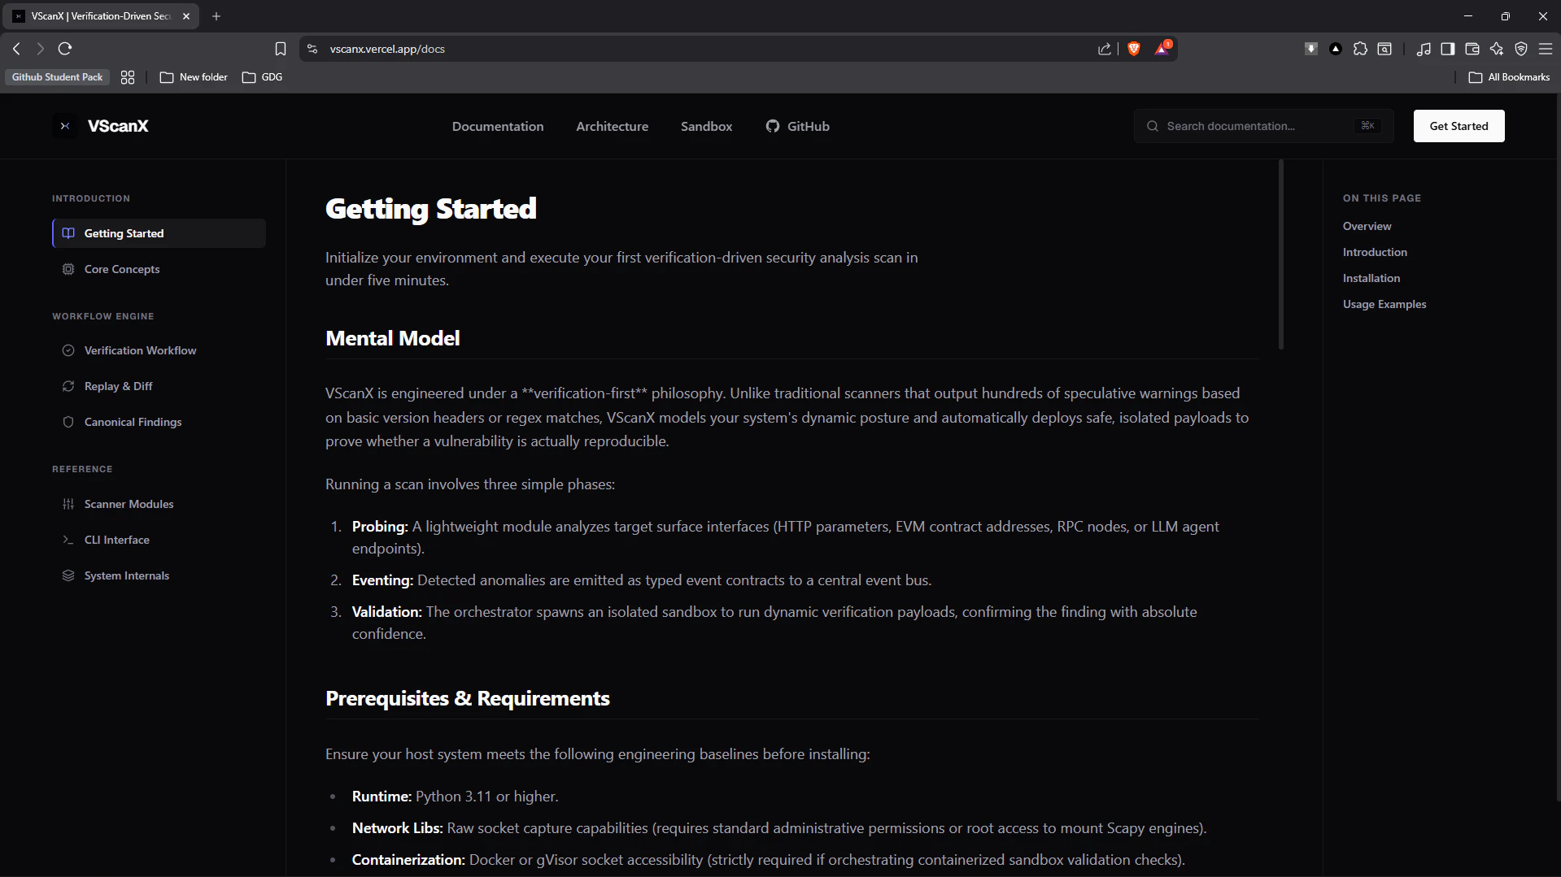Open the Brave Wallet icon
1561x877 pixels.
pyautogui.click(x=1472, y=49)
